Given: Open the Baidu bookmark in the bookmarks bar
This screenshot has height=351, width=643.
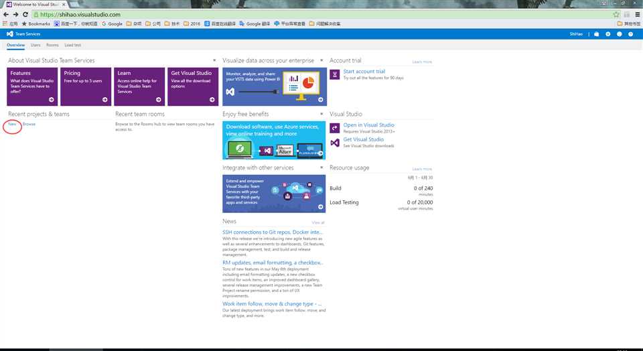Looking at the screenshot, I should click(76, 24).
